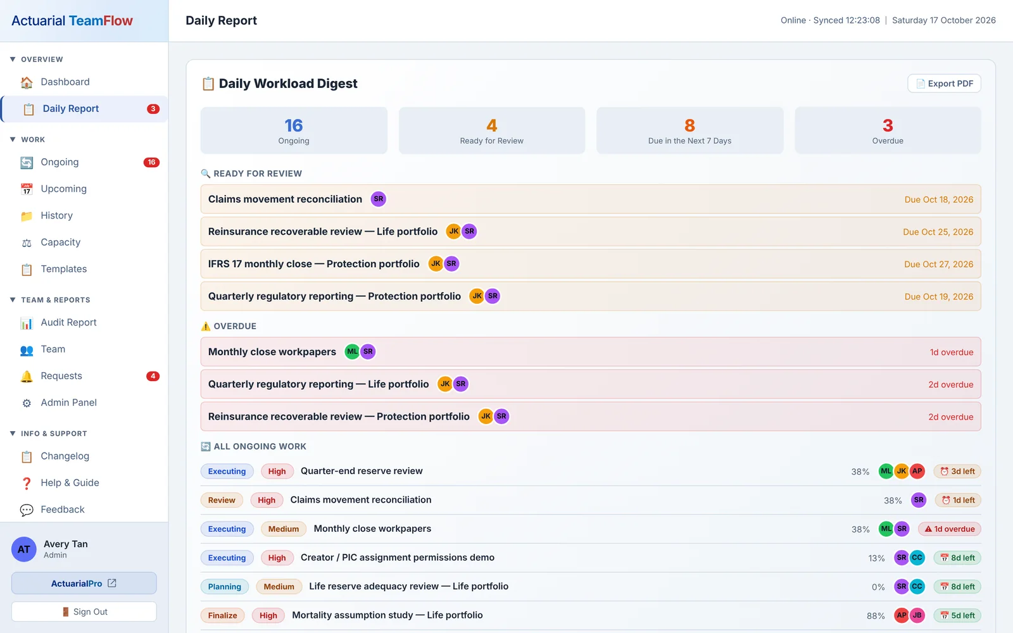Screen dimensions: 1013x633
Task: Open the Quarter-end reserve review task
Action: [x=362, y=471]
